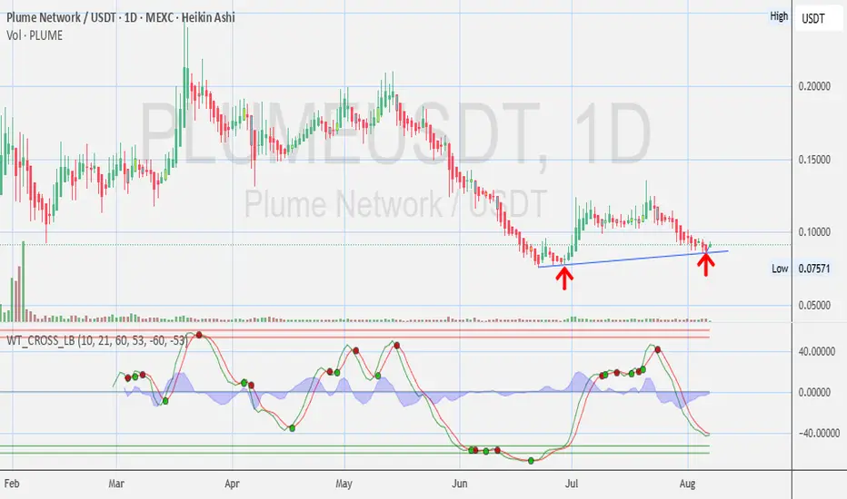The width and height of the screenshot is (847, 499).
Task: Click the Jun label on time axis
Action: [x=459, y=484]
